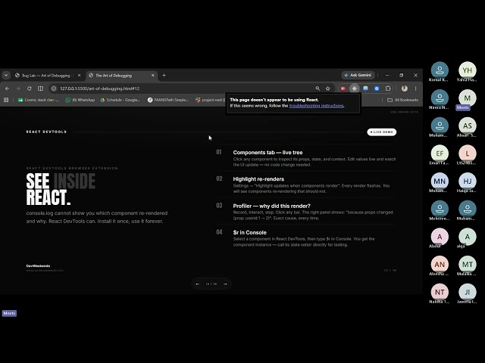Image resolution: width=485 pixels, height=363 pixels.
Task: Select participant HJ avatar
Action: point(468,181)
